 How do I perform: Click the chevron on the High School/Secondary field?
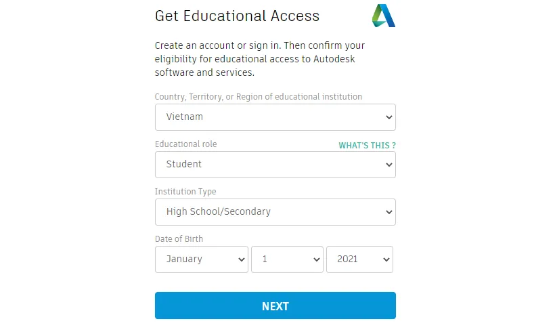pos(388,212)
